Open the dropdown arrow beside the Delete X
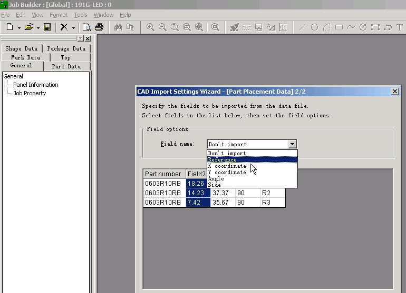The image size is (406, 293). click(x=73, y=28)
